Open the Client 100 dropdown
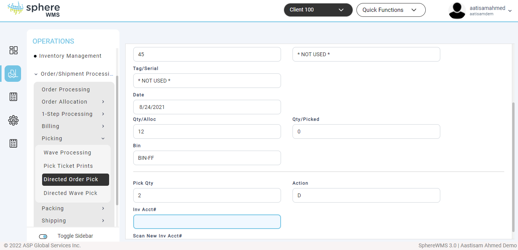Image resolution: width=518 pixels, height=250 pixels. [x=318, y=10]
